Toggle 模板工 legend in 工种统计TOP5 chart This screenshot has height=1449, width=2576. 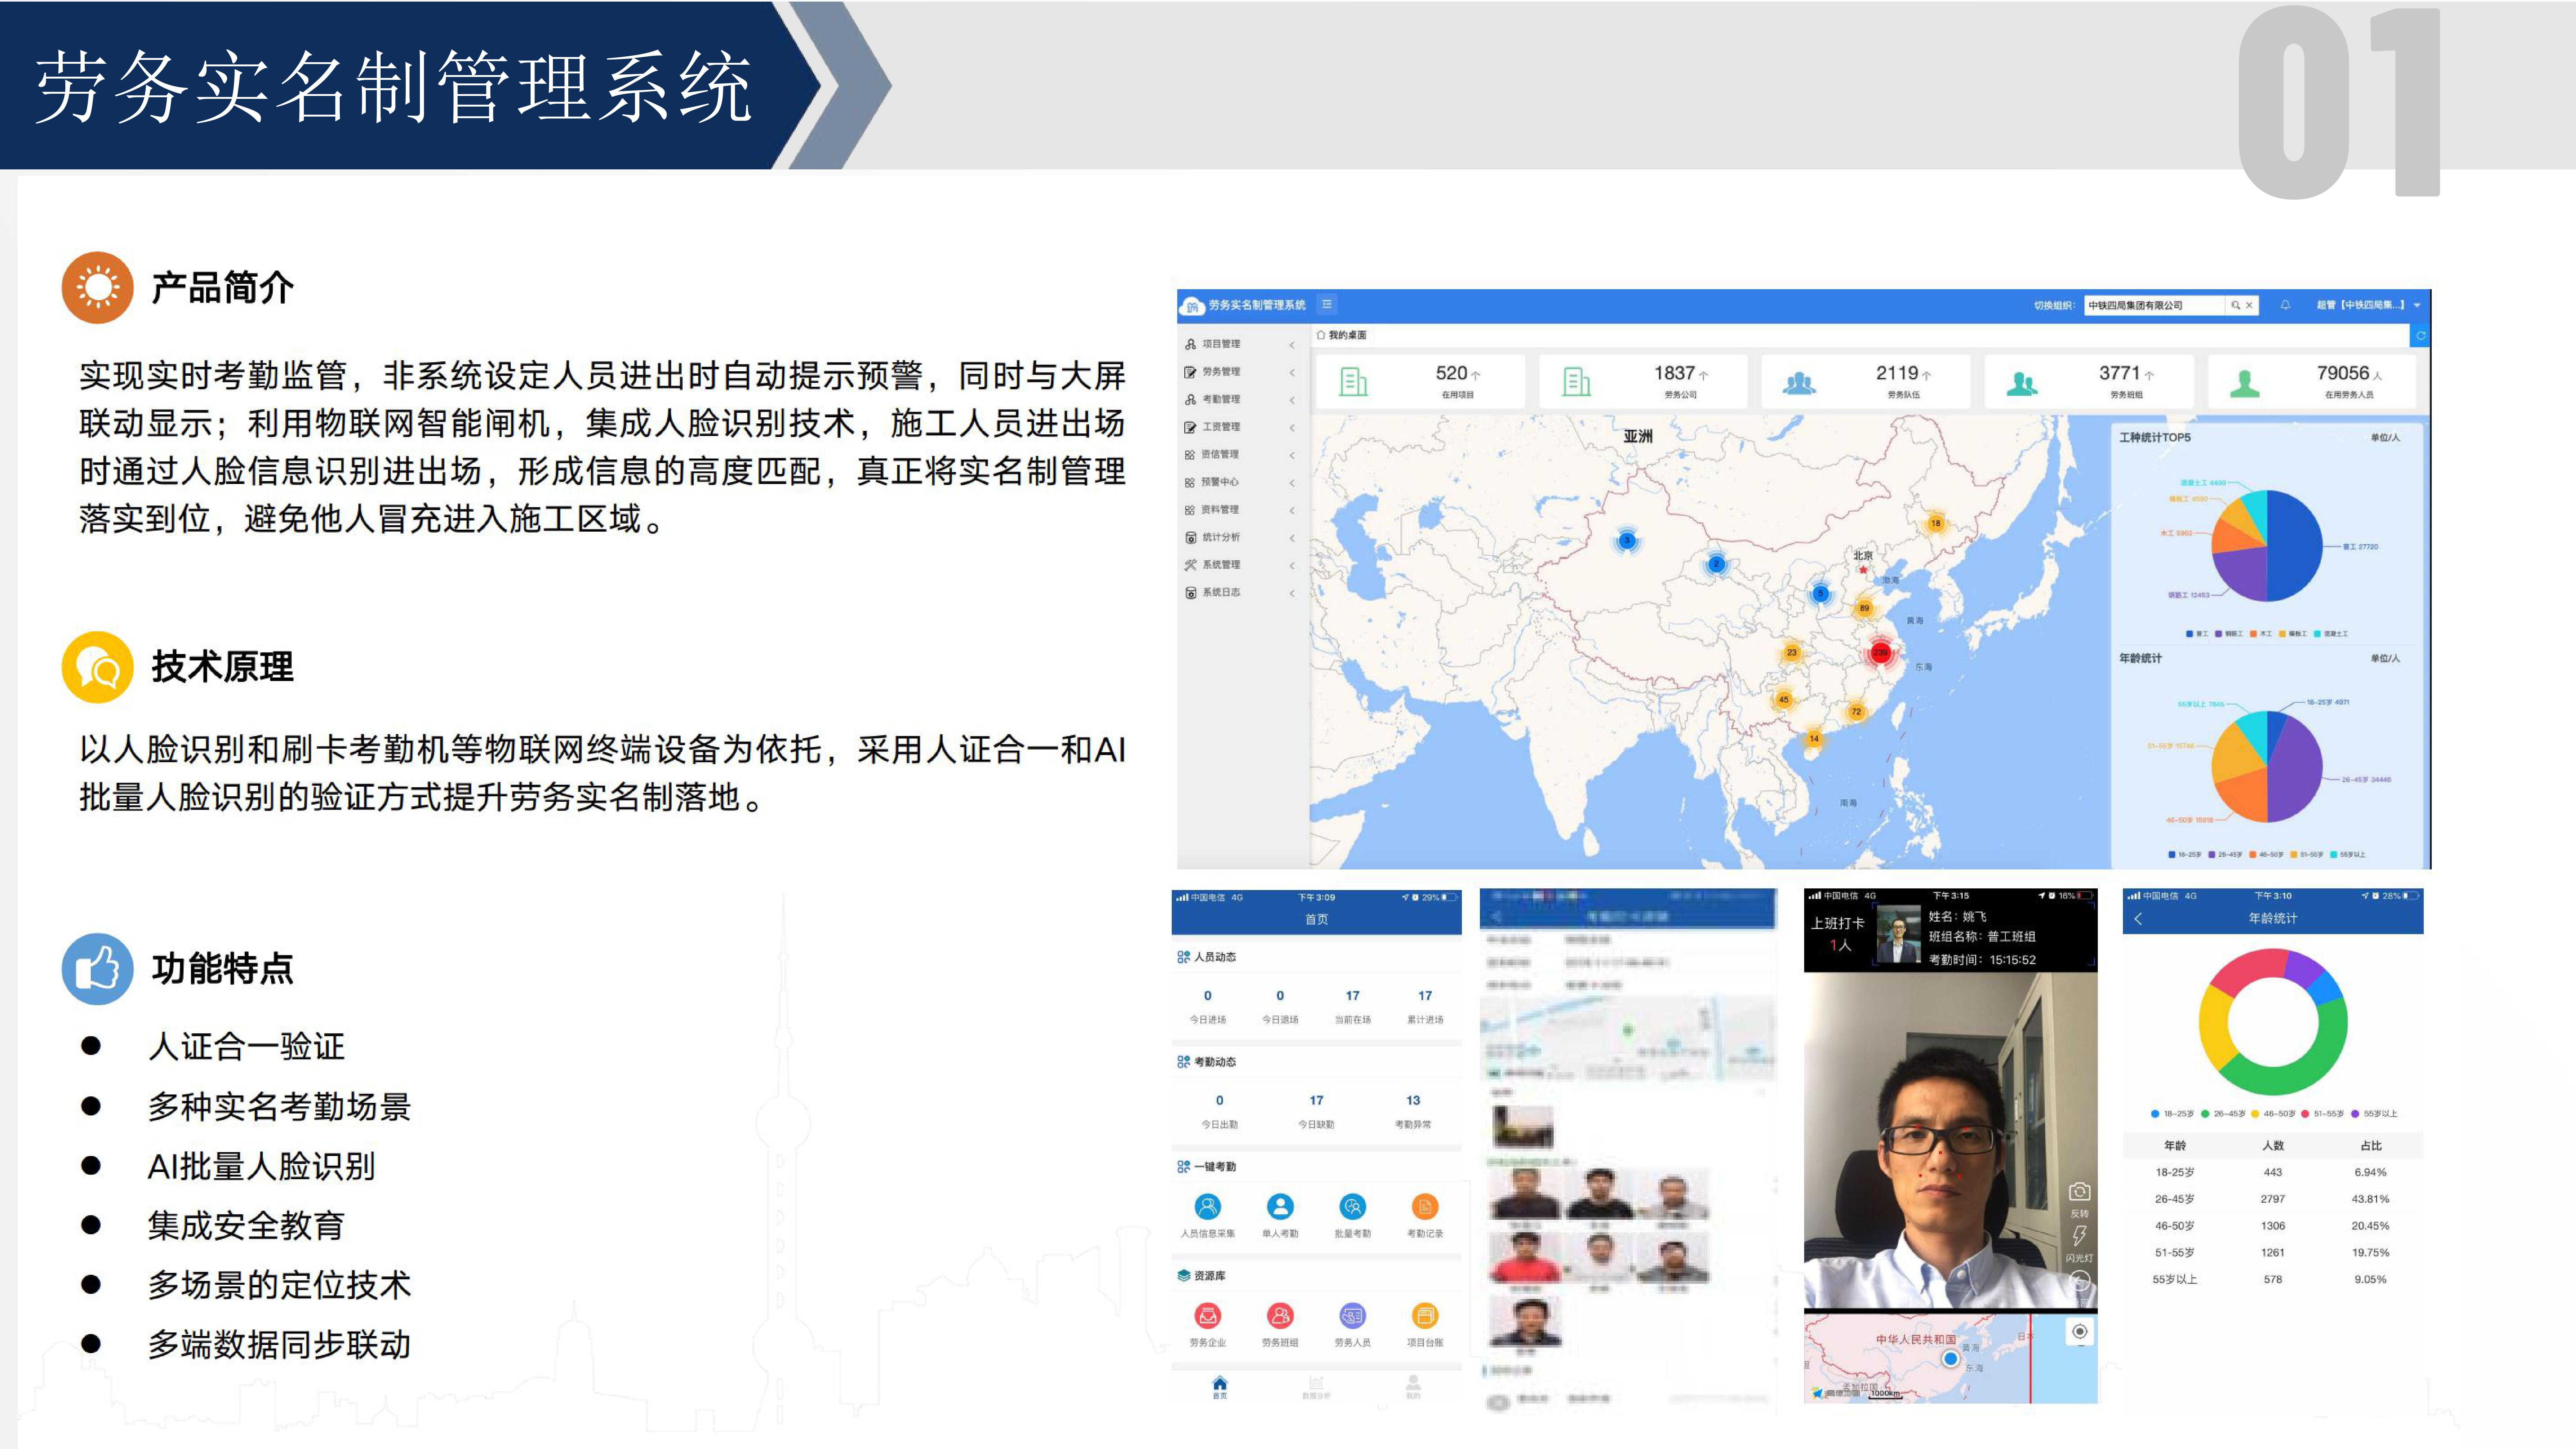click(2293, 634)
